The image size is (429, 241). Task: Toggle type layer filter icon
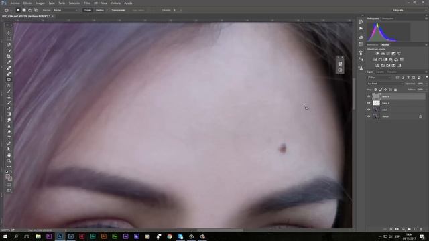click(408, 78)
